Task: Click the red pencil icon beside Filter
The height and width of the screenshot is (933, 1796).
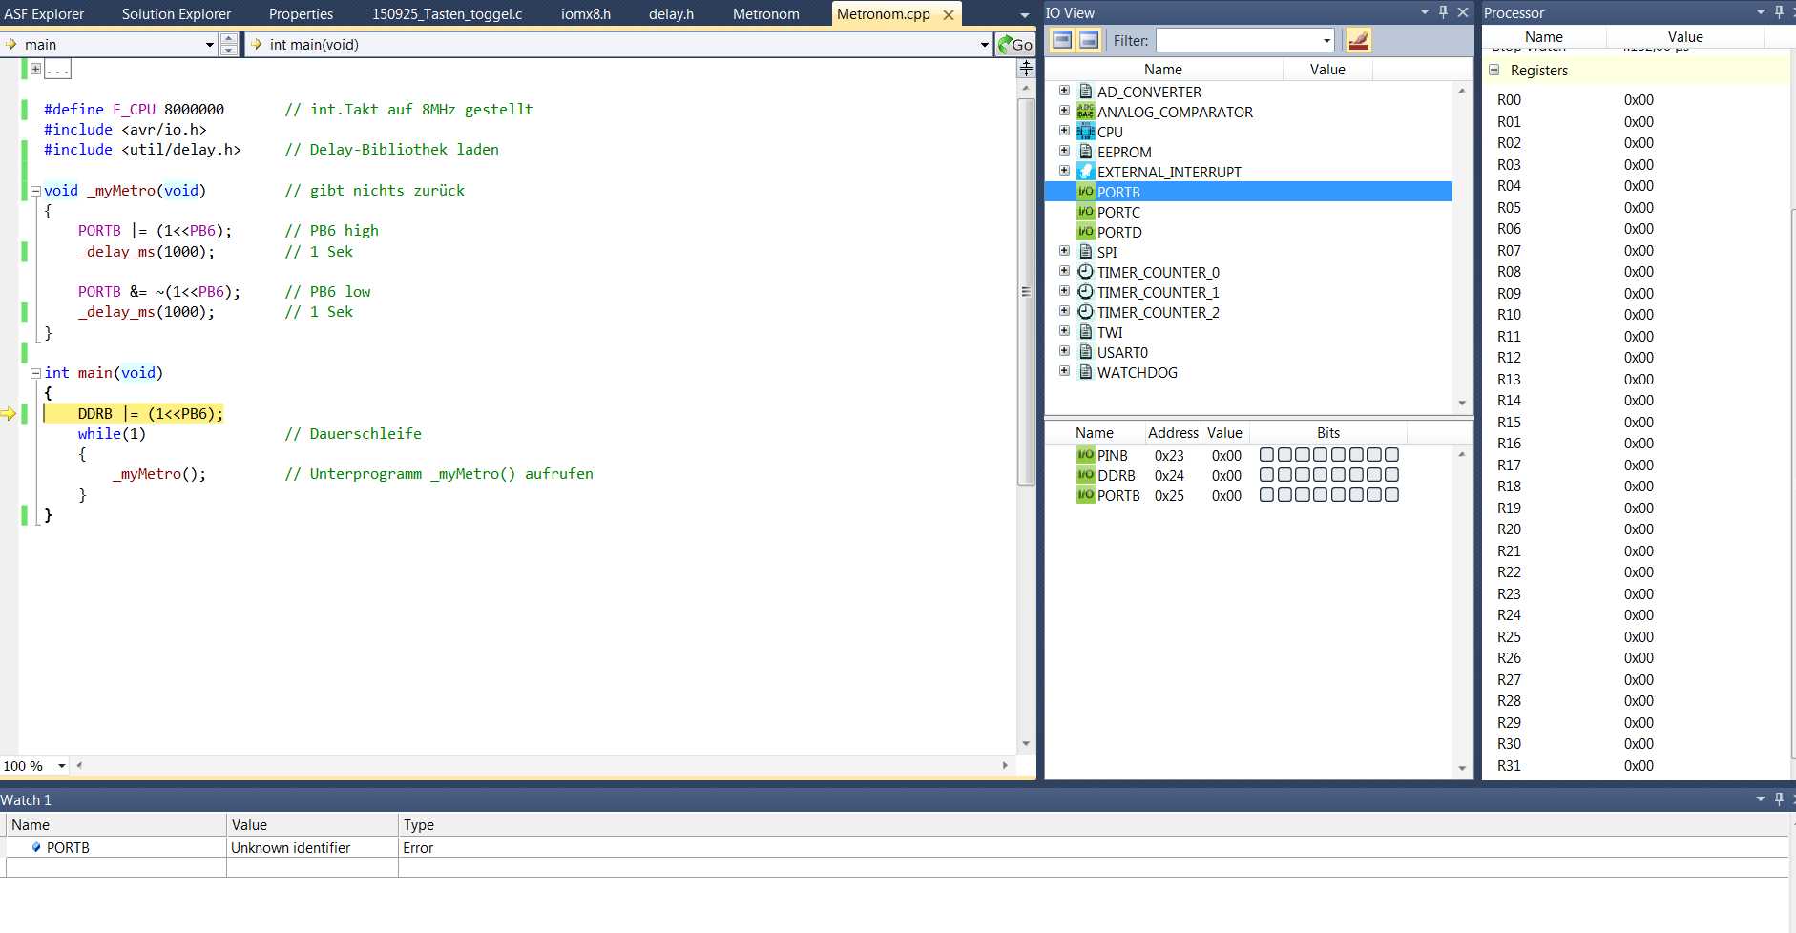Action: tap(1359, 40)
